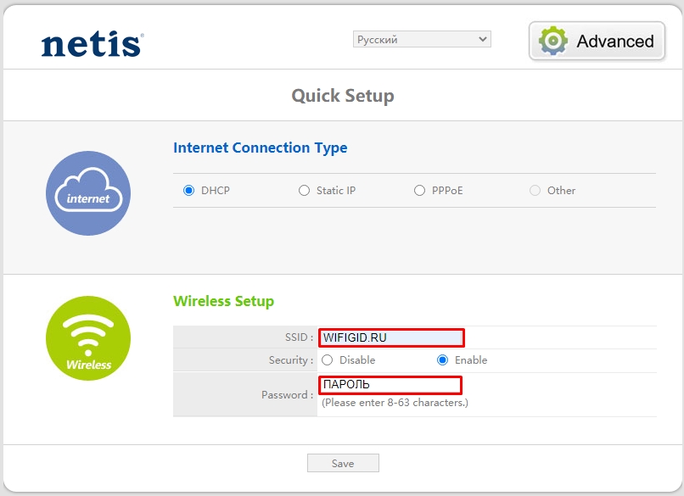Image resolution: width=684 pixels, height=496 pixels.
Task: Click the gear icon on the Advanced button
Action: [554, 42]
